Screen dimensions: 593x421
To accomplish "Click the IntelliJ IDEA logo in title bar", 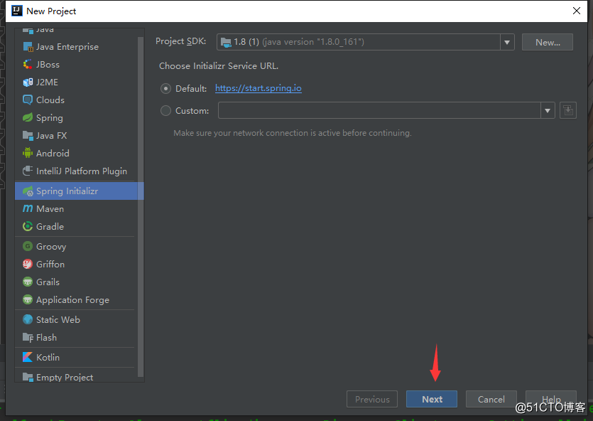I will click(17, 11).
